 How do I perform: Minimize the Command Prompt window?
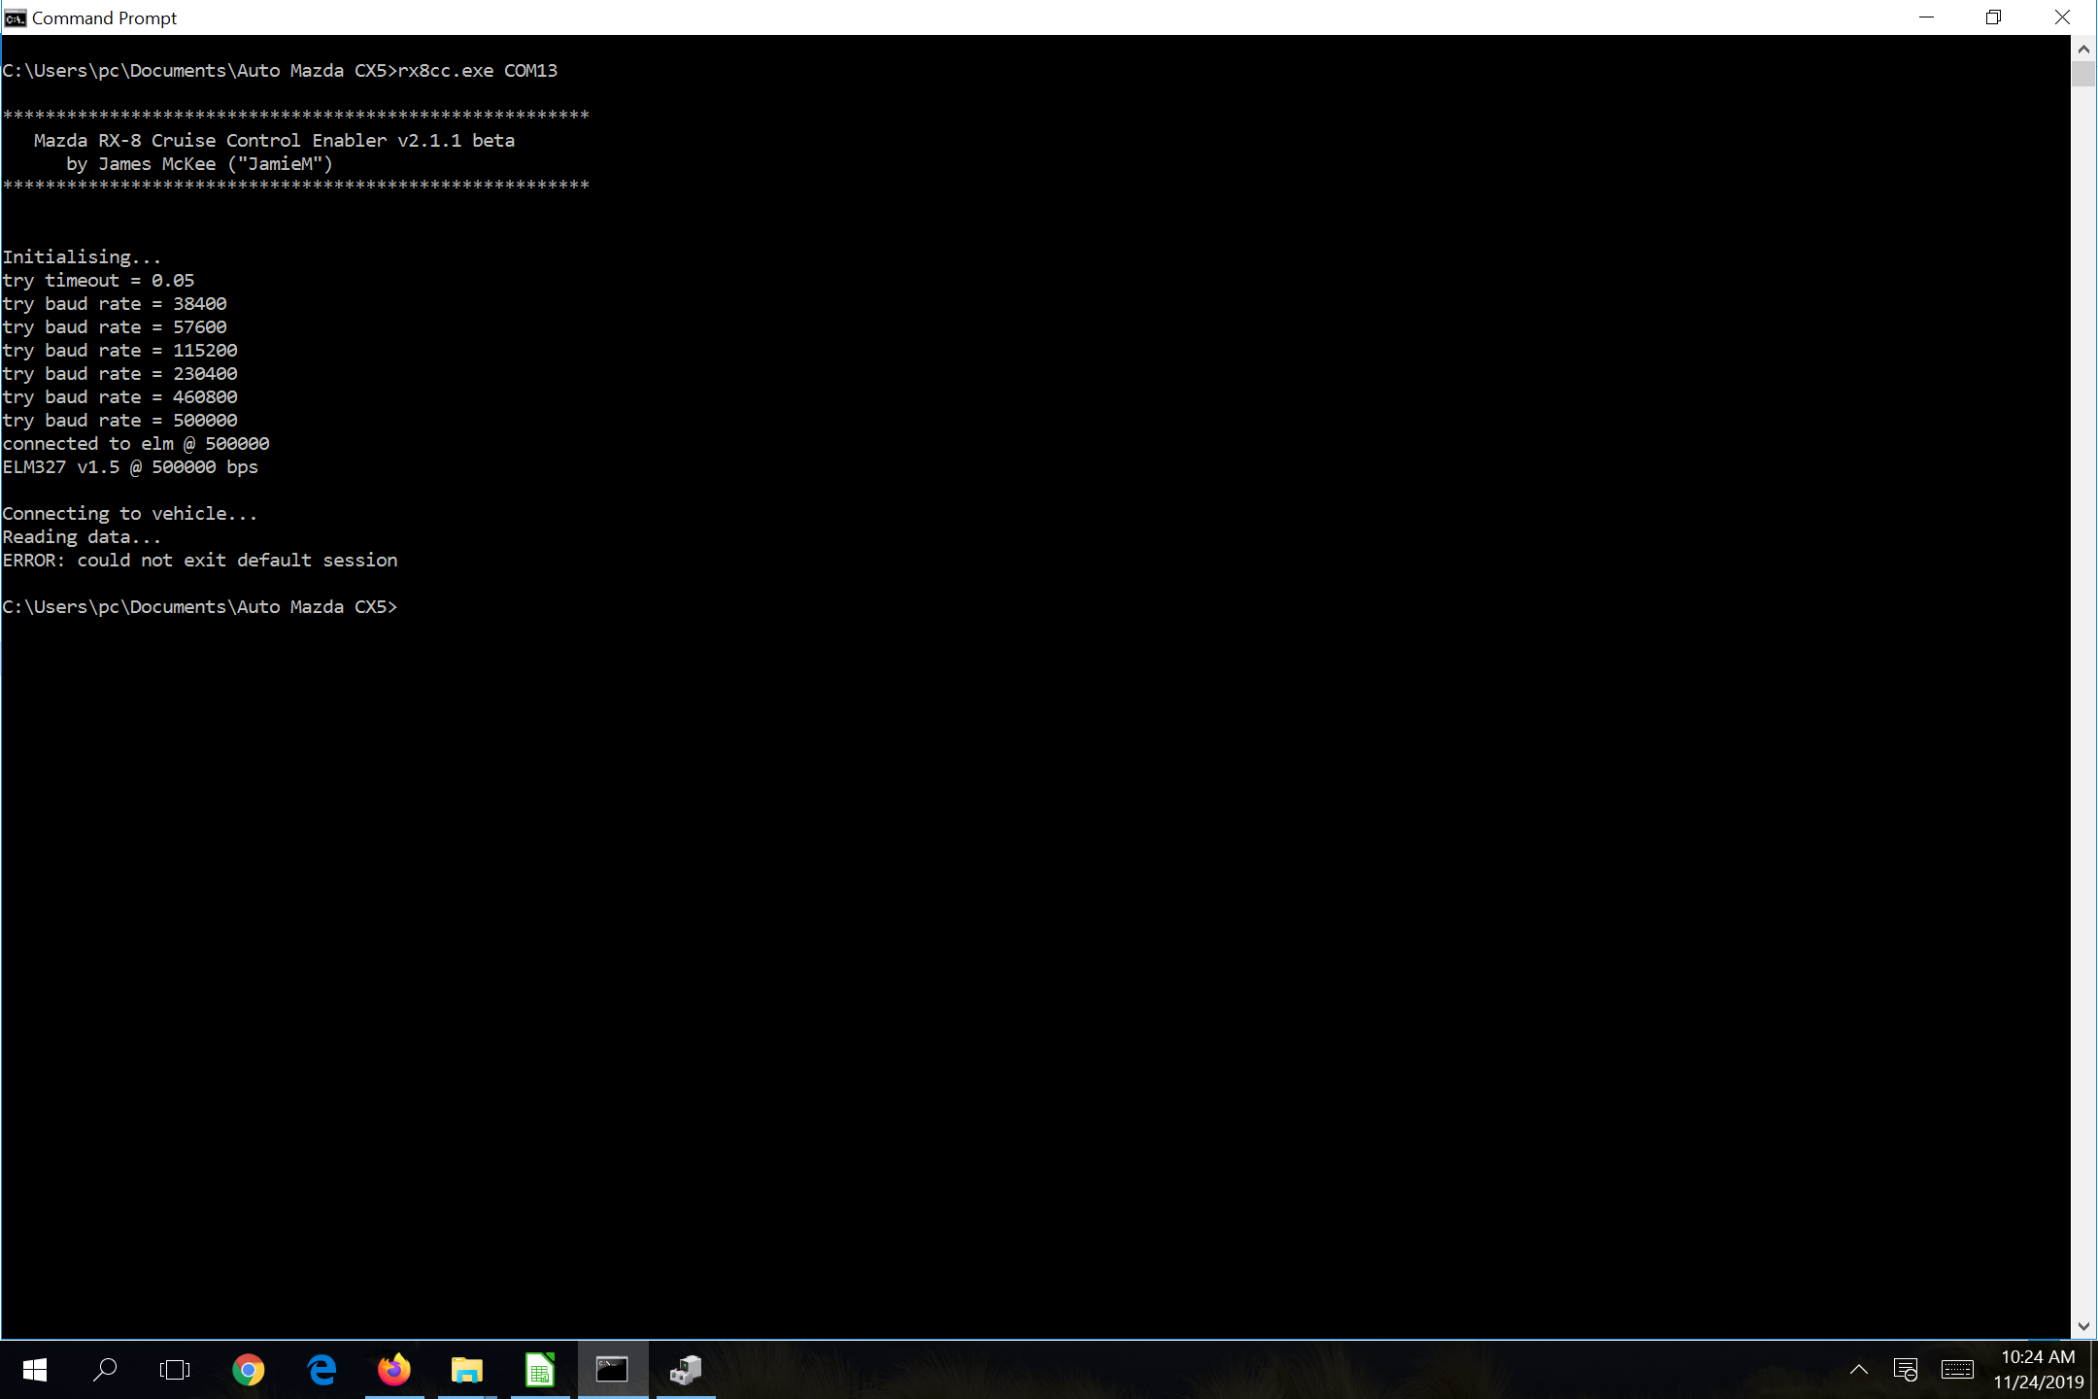point(1926,17)
